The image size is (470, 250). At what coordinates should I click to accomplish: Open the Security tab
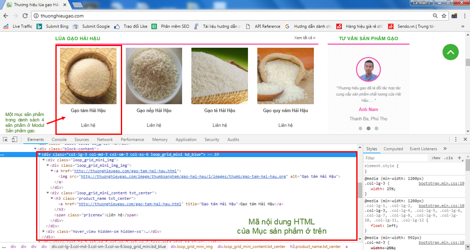pyautogui.click(x=212, y=139)
